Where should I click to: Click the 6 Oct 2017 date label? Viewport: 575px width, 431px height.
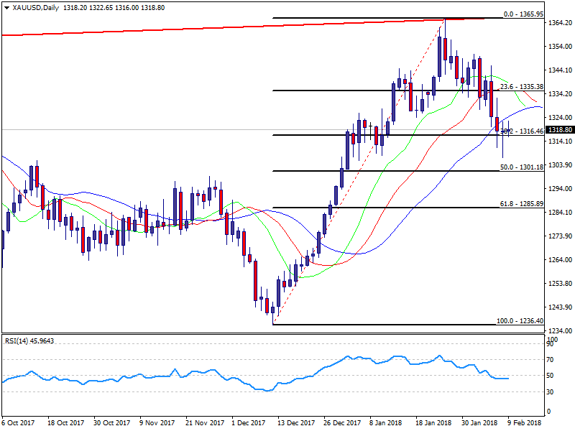pos(19,423)
